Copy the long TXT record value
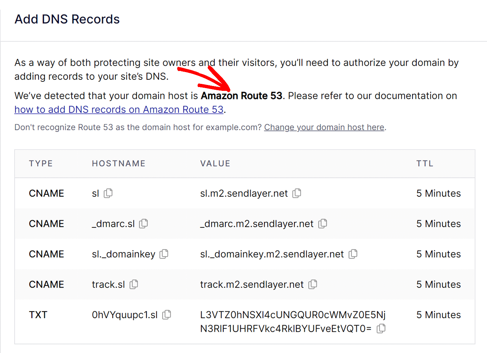487x353 pixels. point(381,328)
